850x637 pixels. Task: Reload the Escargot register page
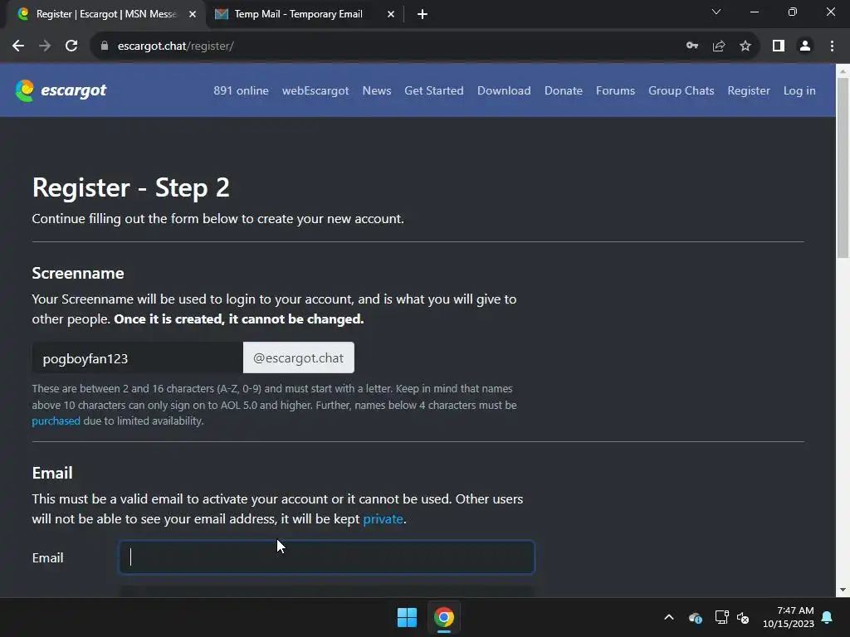71,46
